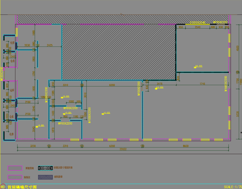
Task: Select the M930X2200 door label at top right
Action: tap(220, 22)
